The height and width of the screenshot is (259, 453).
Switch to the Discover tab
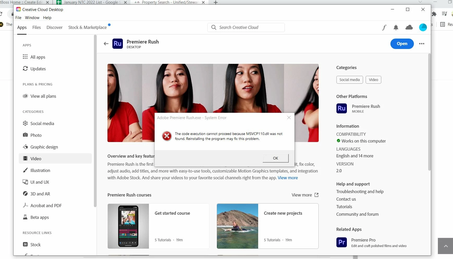(55, 27)
